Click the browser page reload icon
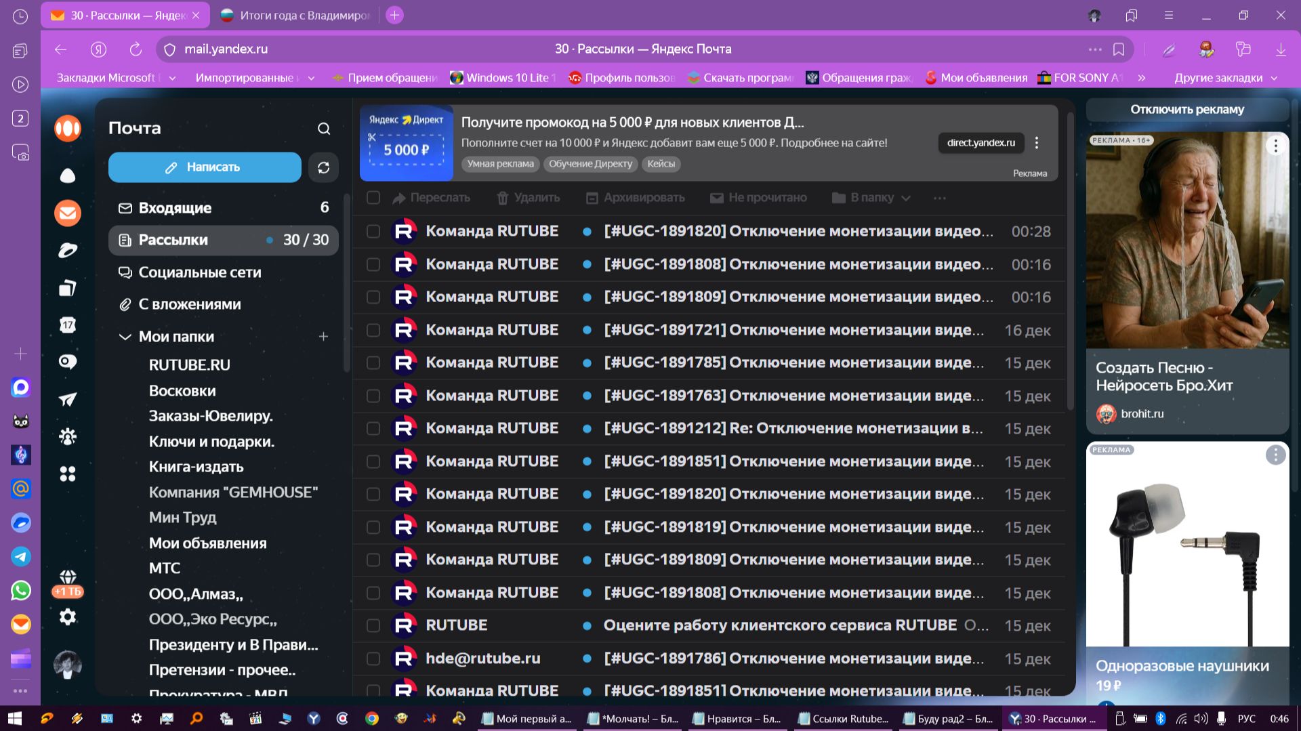1301x731 pixels. (136, 49)
